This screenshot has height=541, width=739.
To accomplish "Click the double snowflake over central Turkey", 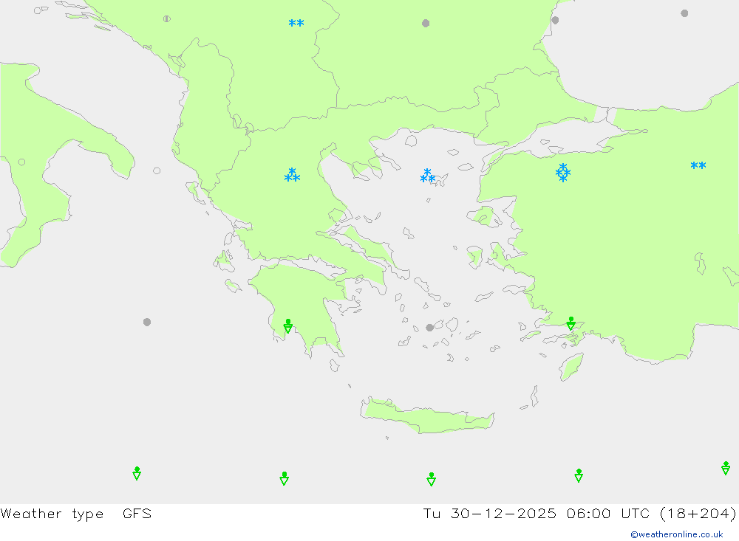I will pos(698,165).
